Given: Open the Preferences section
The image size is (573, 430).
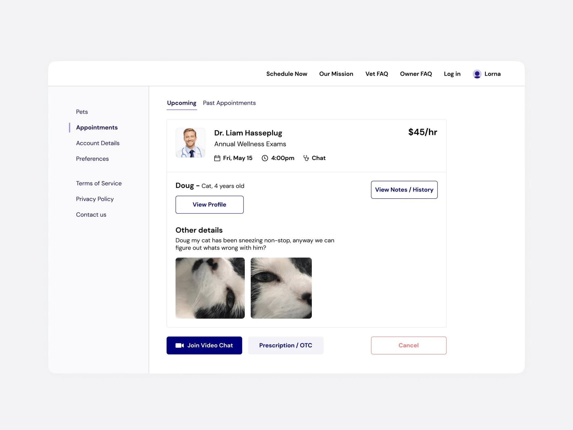Looking at the screenshot, I should point(92,158).
